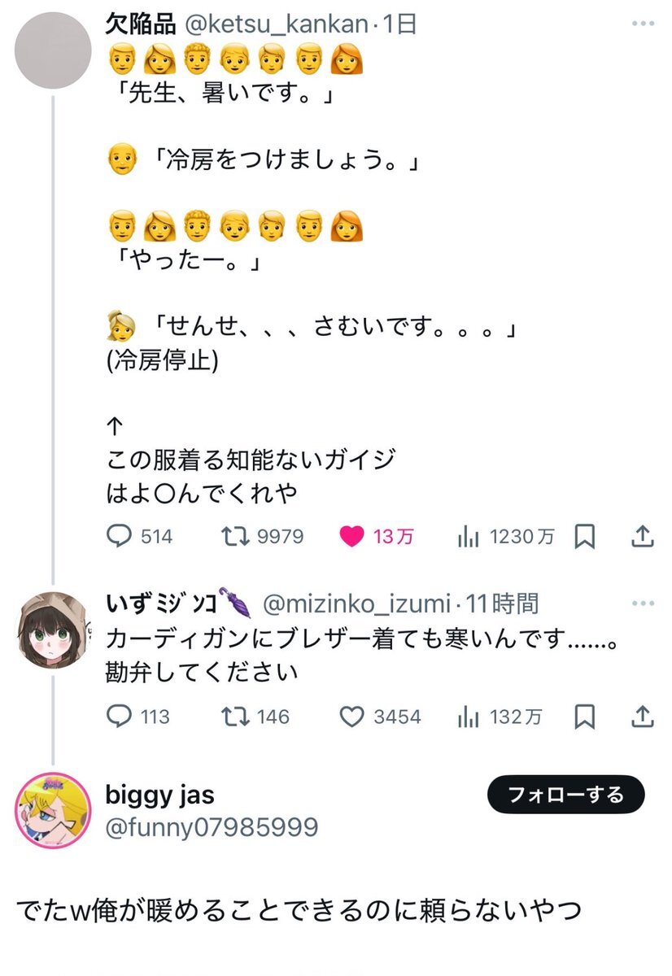Screen dimensions: 672x976
Task: Repost the reply with 146 reposts
Action: [255, 717]
